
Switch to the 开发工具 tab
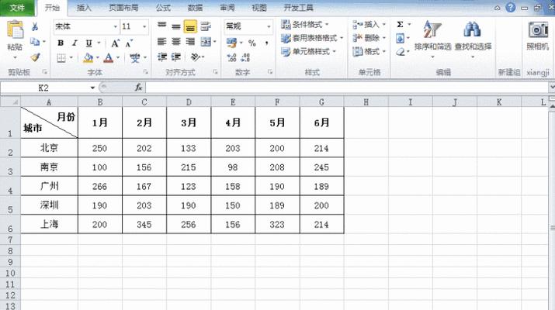click(298, 8)
